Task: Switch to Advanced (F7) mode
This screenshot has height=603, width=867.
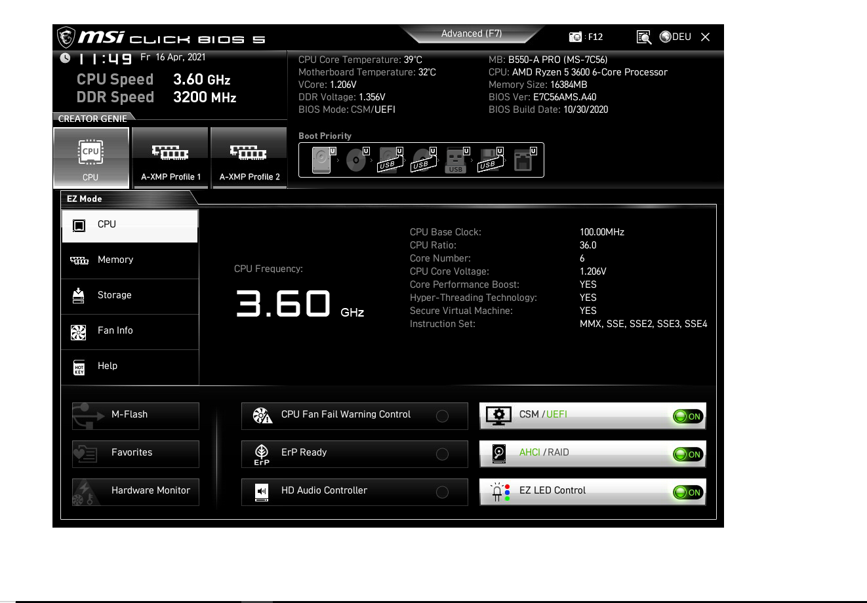Action: [472, 33]
